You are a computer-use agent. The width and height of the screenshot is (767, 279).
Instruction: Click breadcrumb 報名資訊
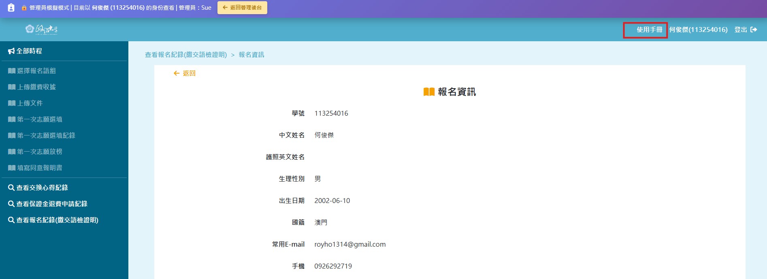[x=251, y=55]
